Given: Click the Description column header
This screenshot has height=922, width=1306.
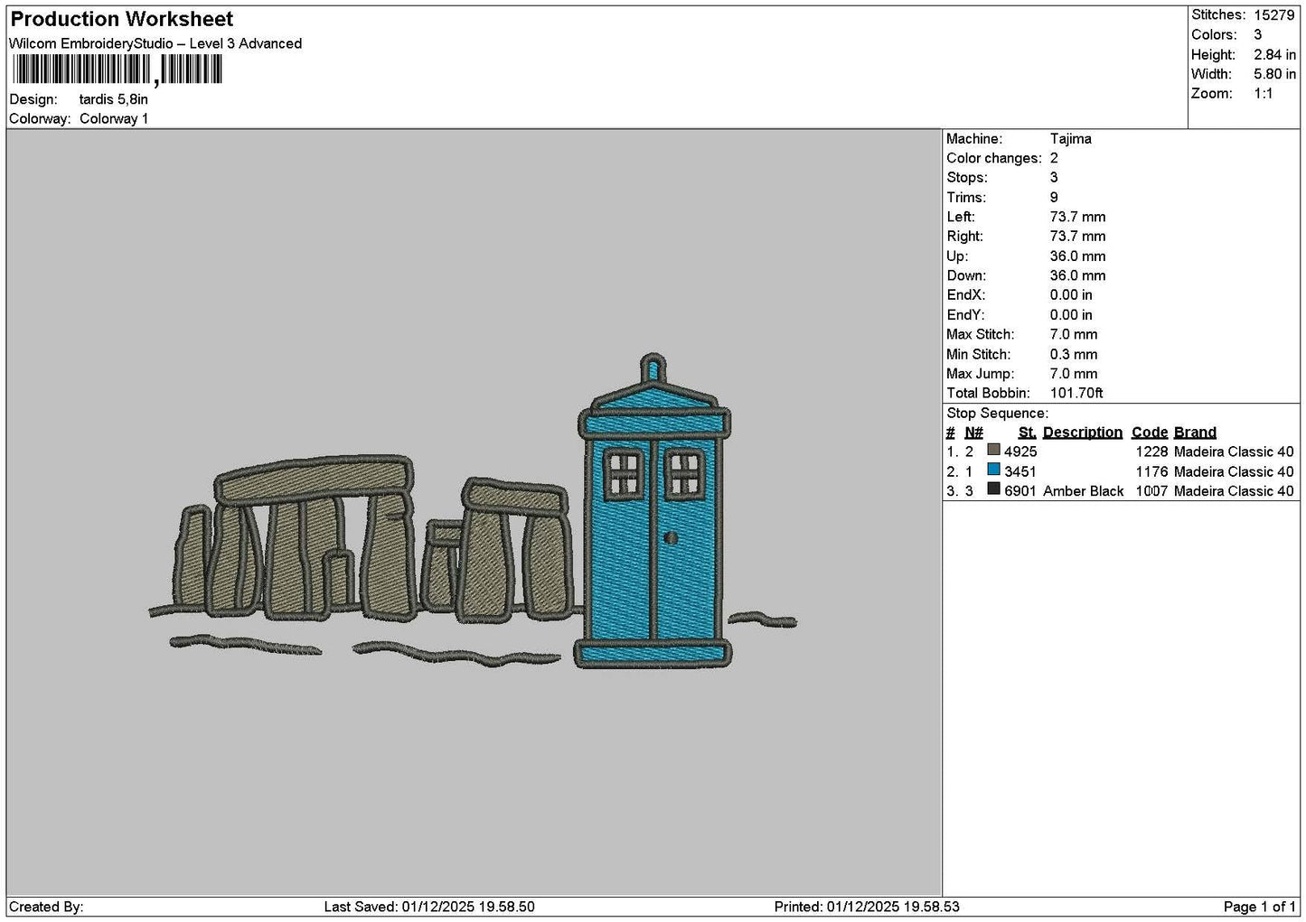Looking at the screenshot, I should click(1082, 433).
